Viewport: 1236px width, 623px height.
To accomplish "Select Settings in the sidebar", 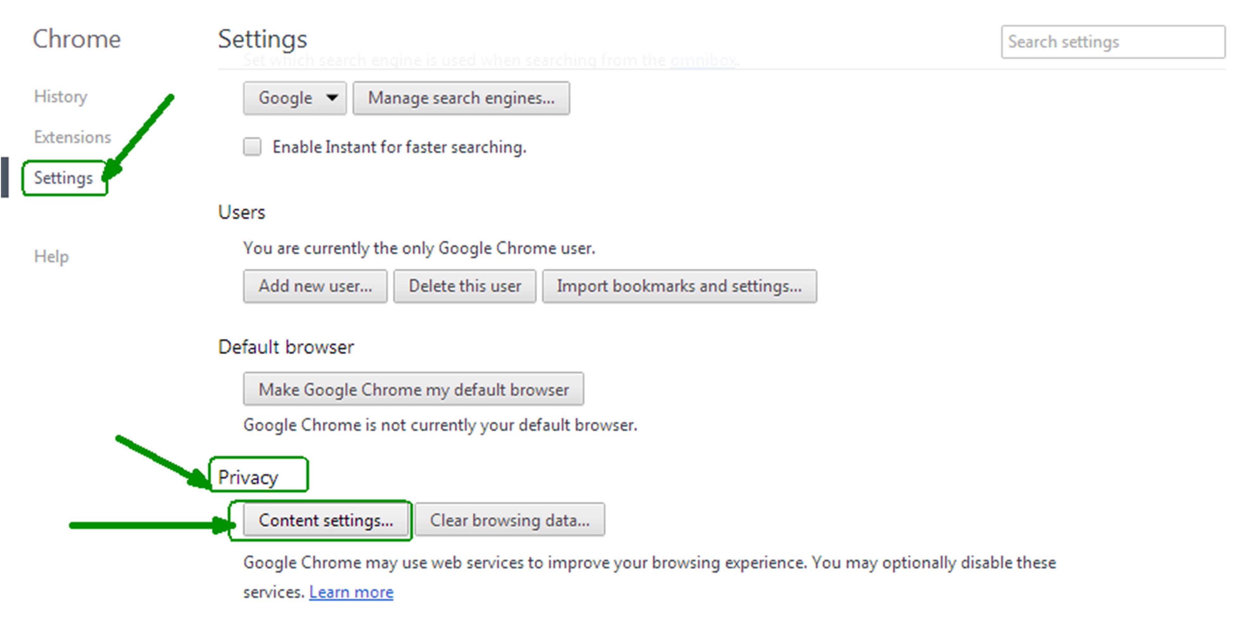I will click(x=63, y=178).
